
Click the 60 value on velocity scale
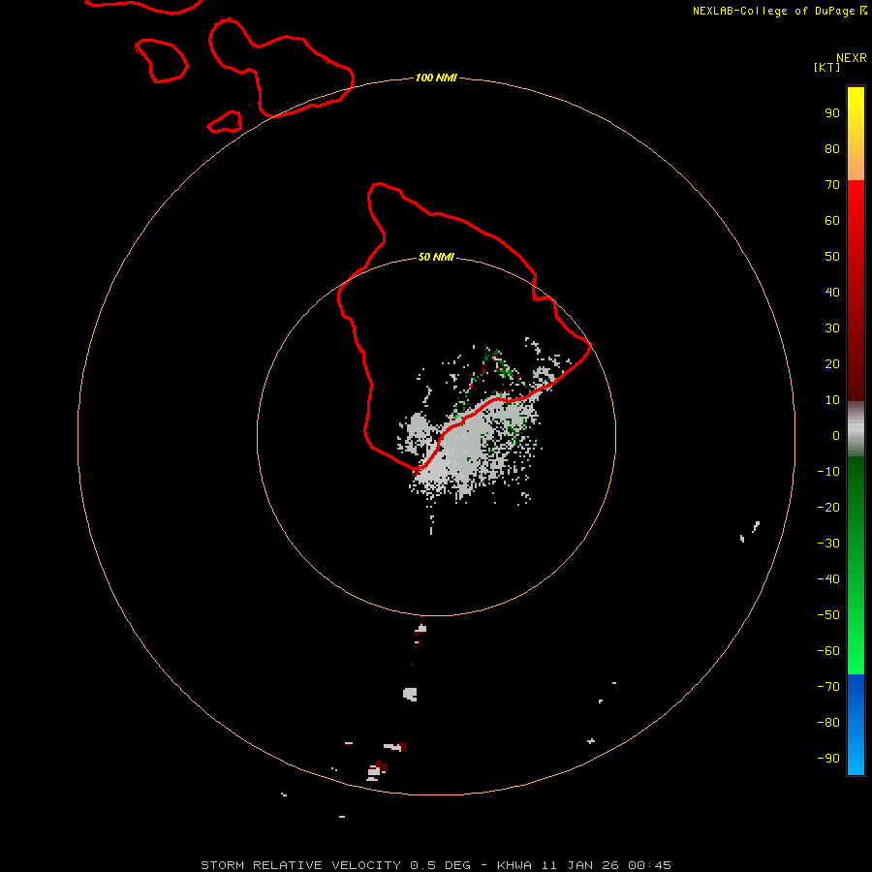832,220
